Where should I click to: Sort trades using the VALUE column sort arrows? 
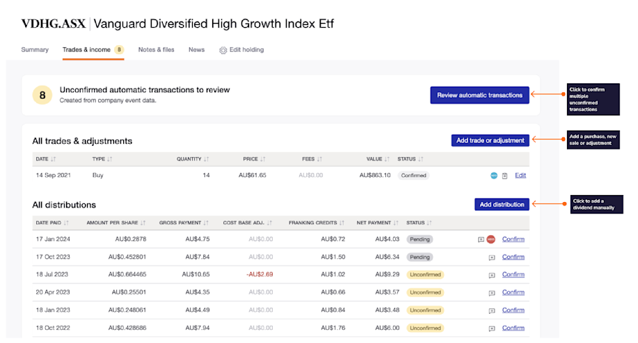click(387, 159)
